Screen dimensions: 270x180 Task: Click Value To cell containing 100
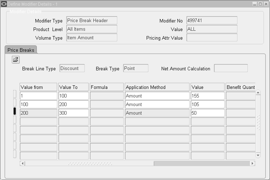(x=74, y=96)
